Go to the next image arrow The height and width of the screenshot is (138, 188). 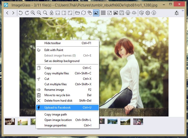(x=14, y=13)
